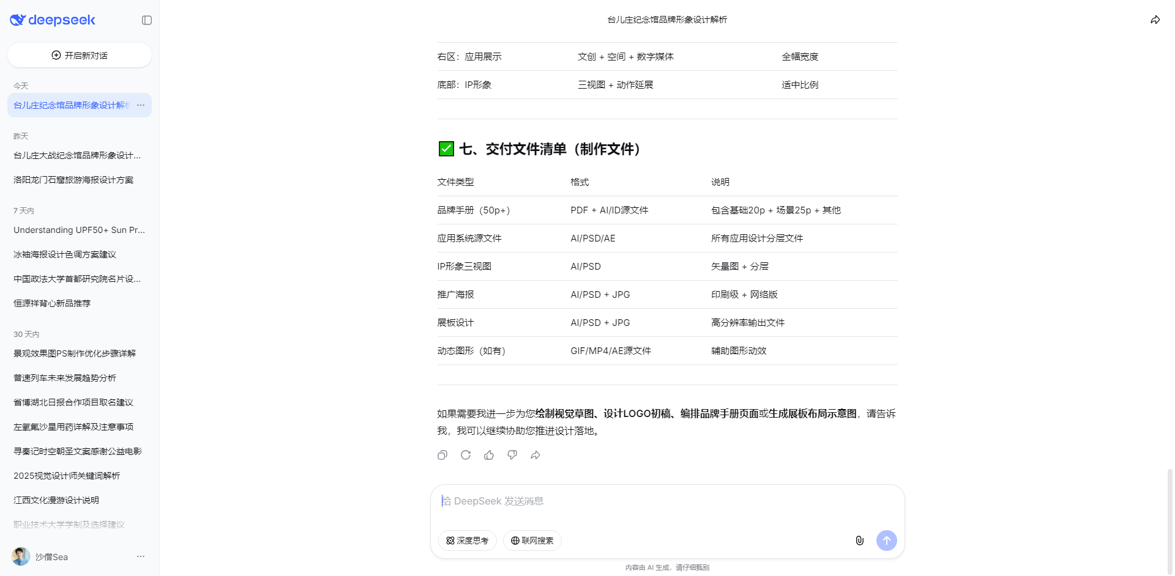This screenshot has height=576, width=1175.
Task: Select the 三视图 + 动作延展 cell
Action: tap(616, 85)
